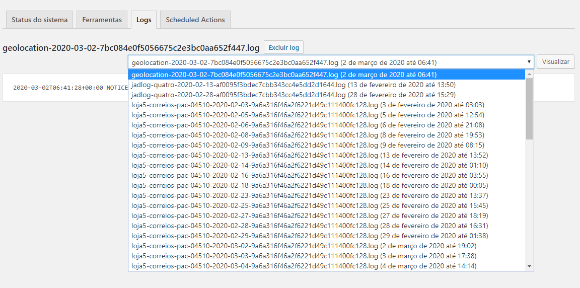
Task: Collapse the log file dropdown arrow
Action: (529, 62)
